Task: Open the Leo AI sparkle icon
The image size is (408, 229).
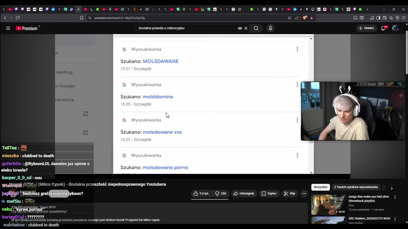Action: [x=391, y=18]
